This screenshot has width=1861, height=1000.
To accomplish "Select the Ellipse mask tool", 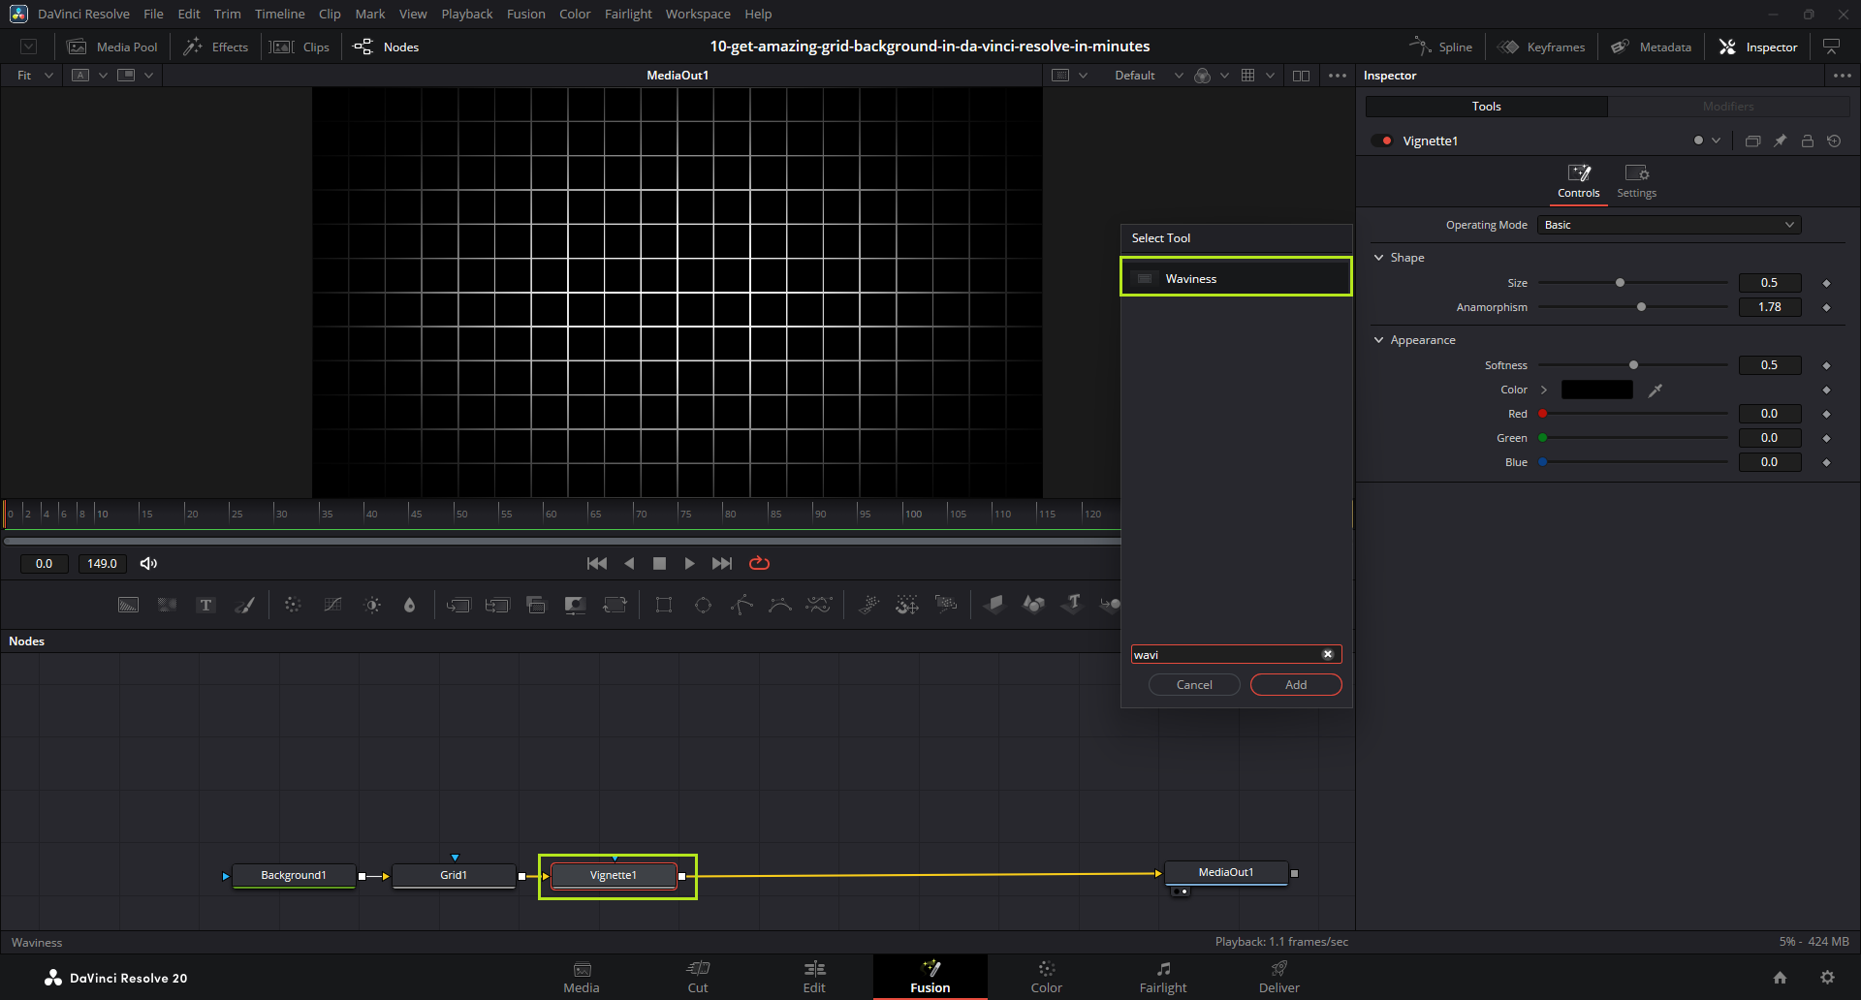I will [x=703, y=606].
